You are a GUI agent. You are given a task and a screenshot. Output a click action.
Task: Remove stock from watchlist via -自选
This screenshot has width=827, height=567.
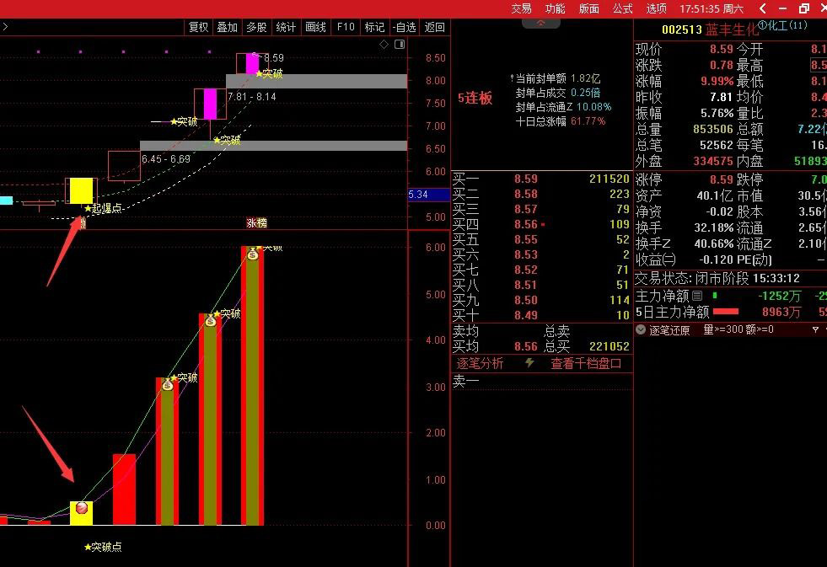point(405,27)
